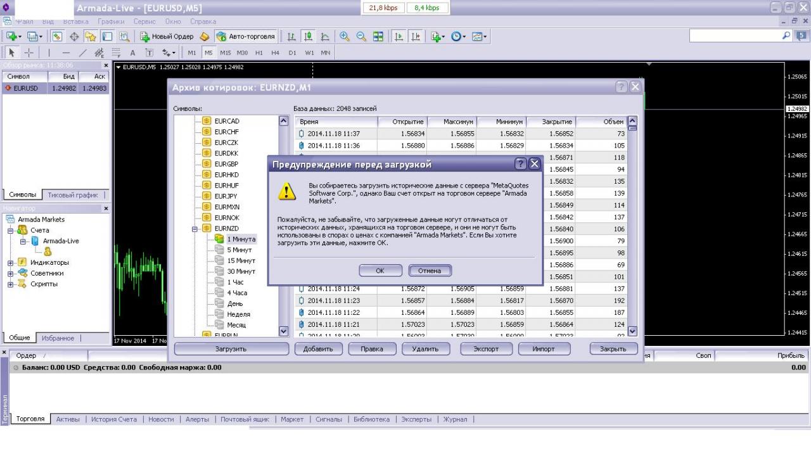
Task: Toggle the Terminal panel icon
Action: click(x=107, y=37)
